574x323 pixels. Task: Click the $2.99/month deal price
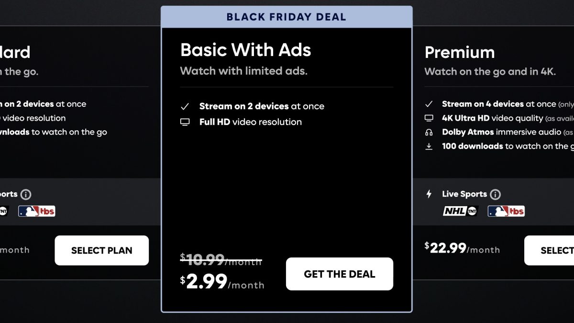coord(222,282)
